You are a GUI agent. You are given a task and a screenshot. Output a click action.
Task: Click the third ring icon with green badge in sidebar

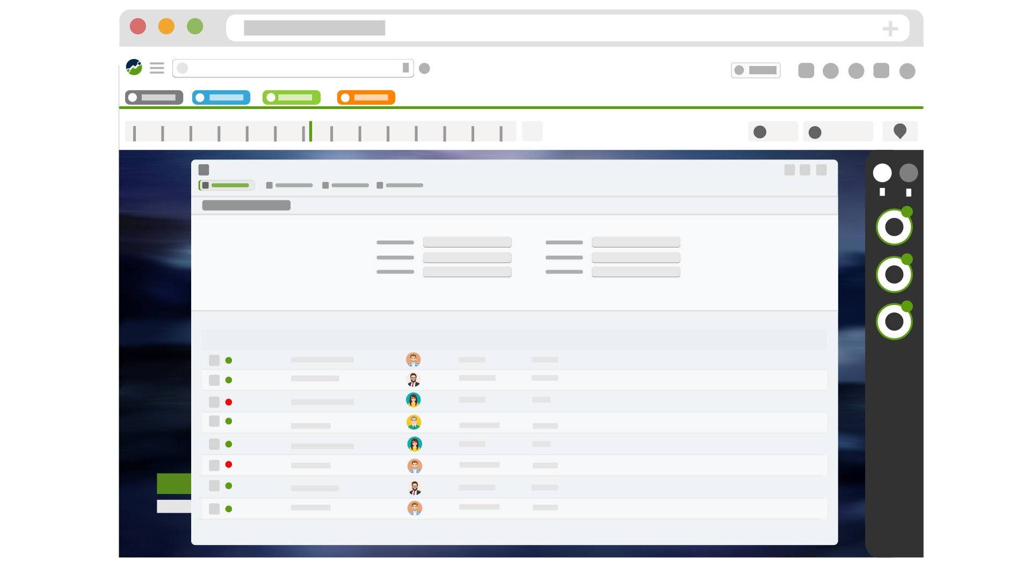[x=895, y=321]
